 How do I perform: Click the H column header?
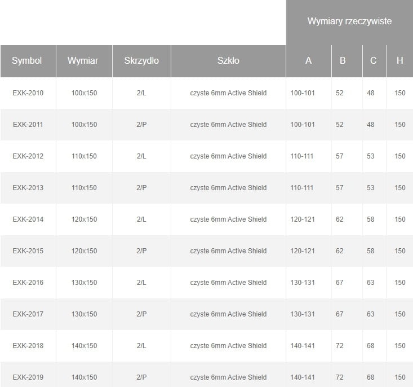pyautogui.click(x=399, y=61)
